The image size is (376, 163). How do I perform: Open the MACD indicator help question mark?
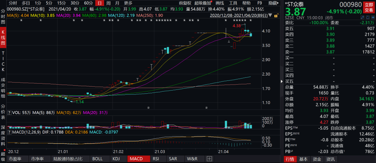tap(9, 132)
